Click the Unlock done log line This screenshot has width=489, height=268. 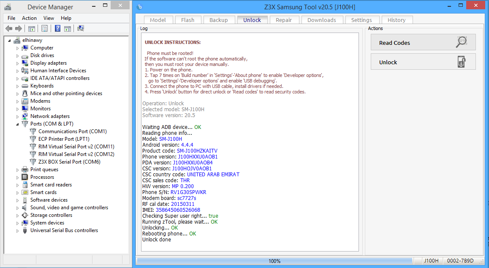click(x=157, y=240)
